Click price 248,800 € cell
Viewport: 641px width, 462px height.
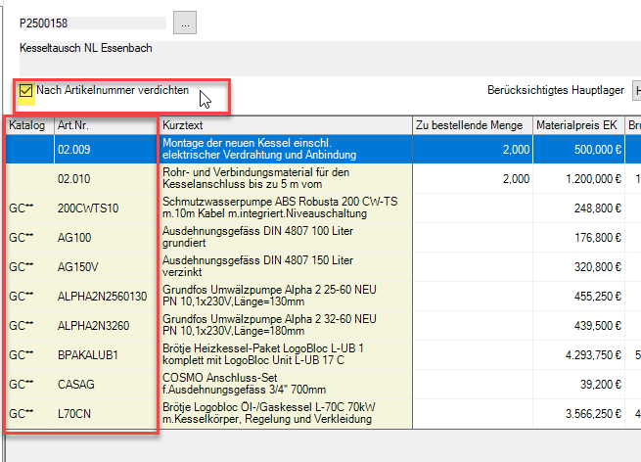[578, 208]
